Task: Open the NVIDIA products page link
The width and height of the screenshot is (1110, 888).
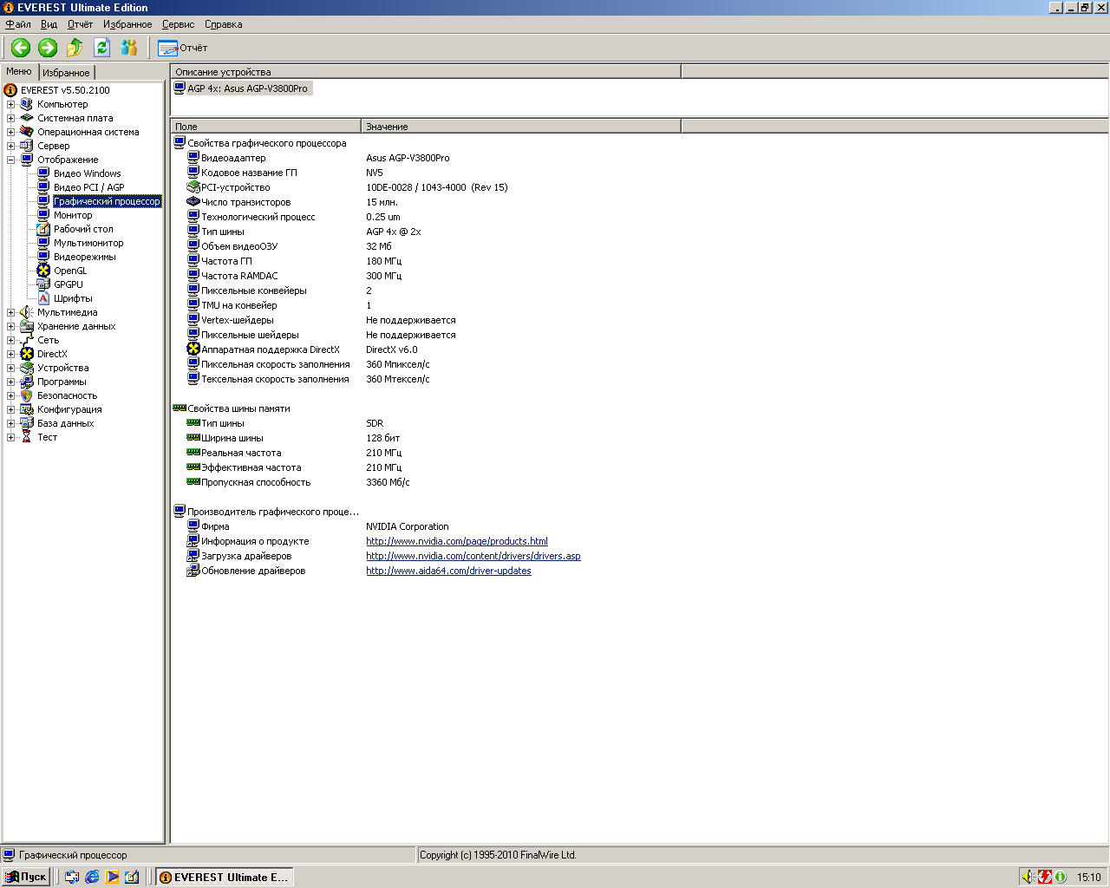Action: point(456,541)
